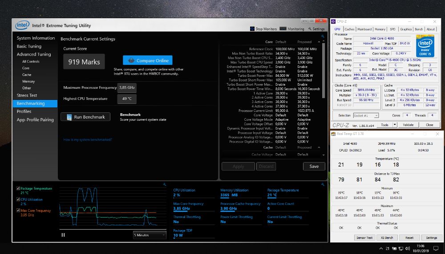Click the cloud icon on Compare Online
The height and width of the screenshot is (254, 445).
(x=131, y=60)
